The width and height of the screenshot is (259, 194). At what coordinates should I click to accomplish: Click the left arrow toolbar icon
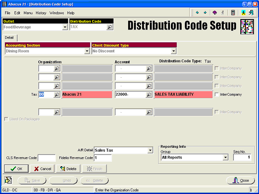(197, 13)
